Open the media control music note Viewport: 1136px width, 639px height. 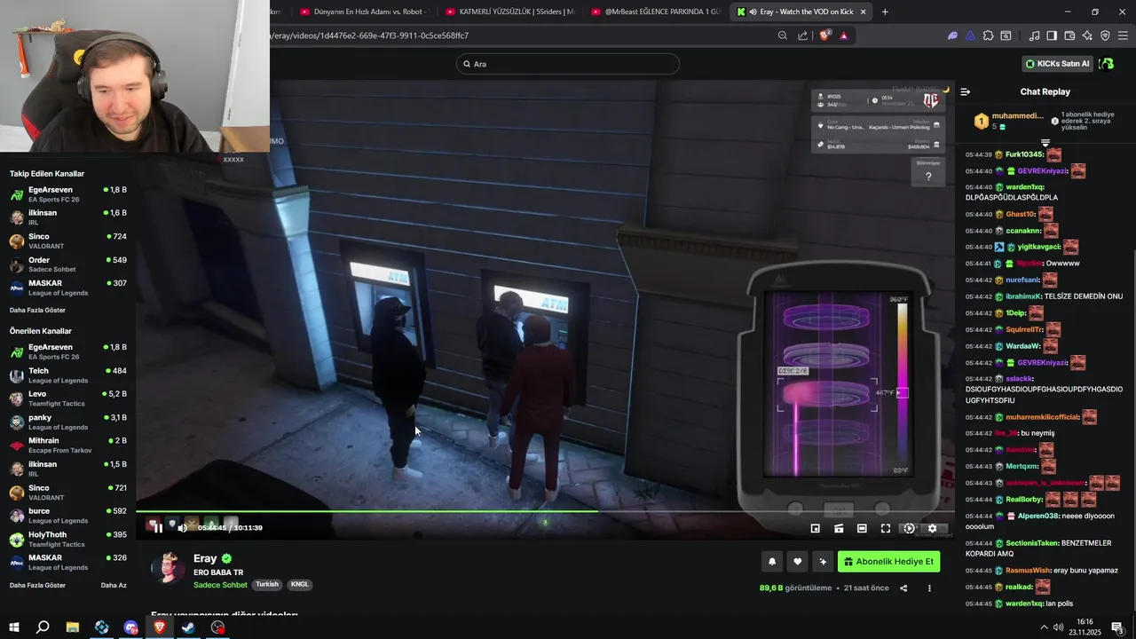(1034, 35)
